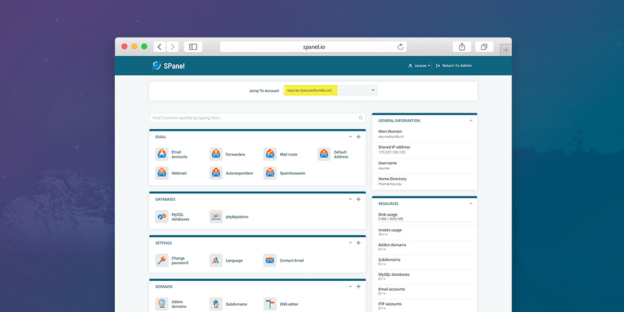Open sourav user menu
The height and width of the screenshot is (312, 624).
[419, 66]
